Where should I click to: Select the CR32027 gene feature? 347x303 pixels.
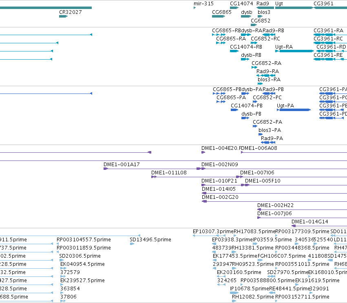(x=63, y=16)
